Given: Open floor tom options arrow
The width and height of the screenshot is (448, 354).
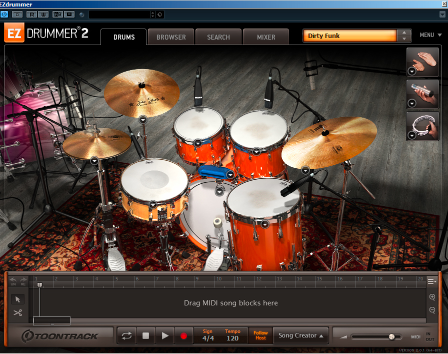Looking at the screenshot, I should click(265, 224).
